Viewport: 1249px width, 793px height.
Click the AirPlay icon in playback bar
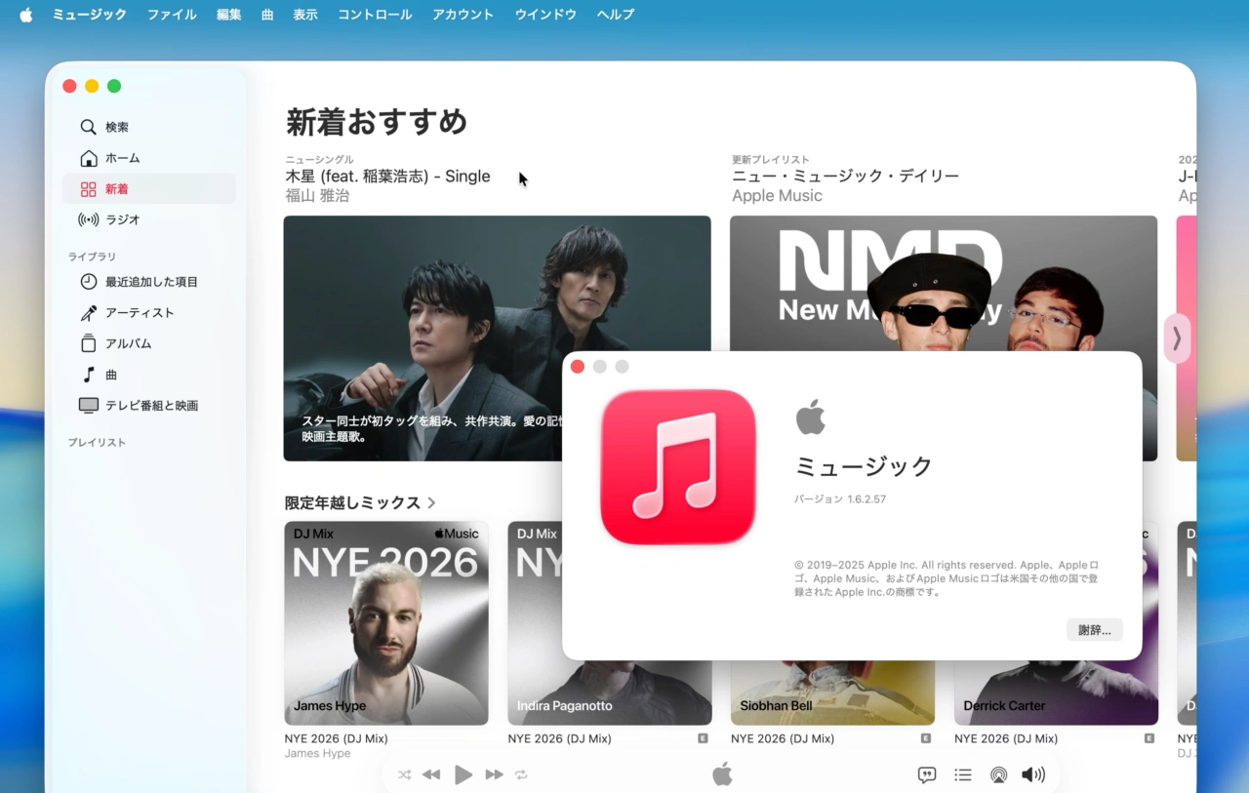pyautogui.click(x=998, y=774)
